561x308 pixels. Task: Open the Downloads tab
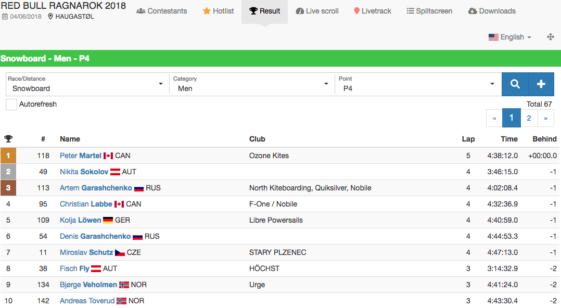(x=492, y=11)
